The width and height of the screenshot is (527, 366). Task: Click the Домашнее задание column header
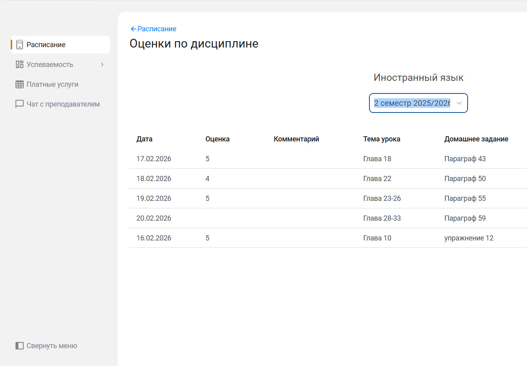pos(476,139)
